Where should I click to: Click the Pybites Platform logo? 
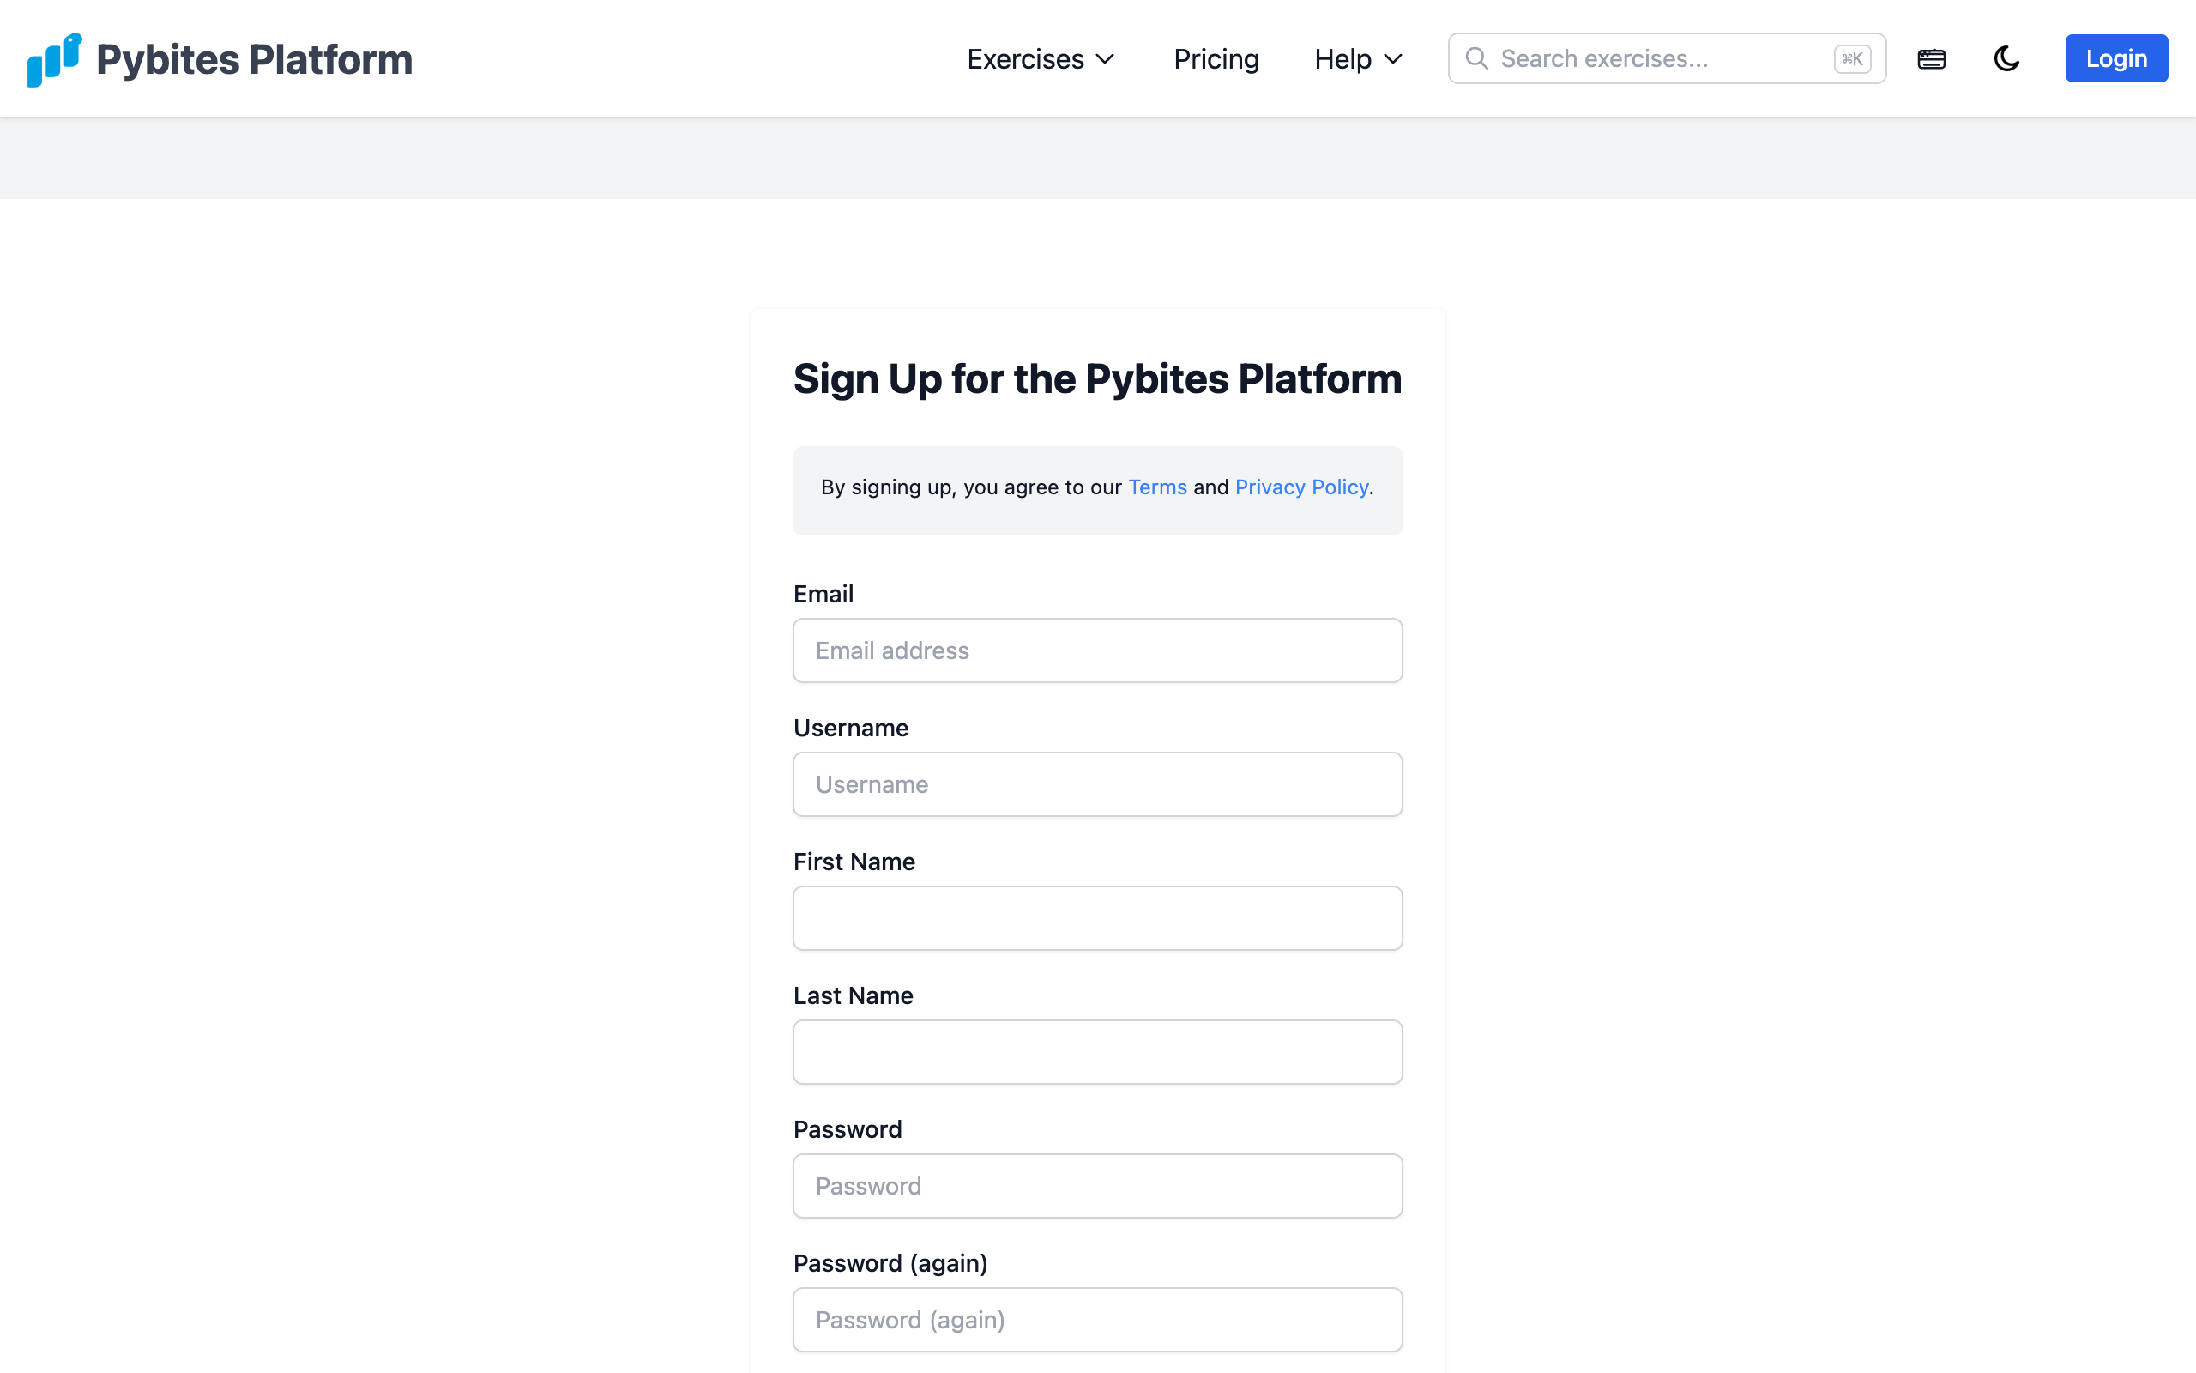218,58
